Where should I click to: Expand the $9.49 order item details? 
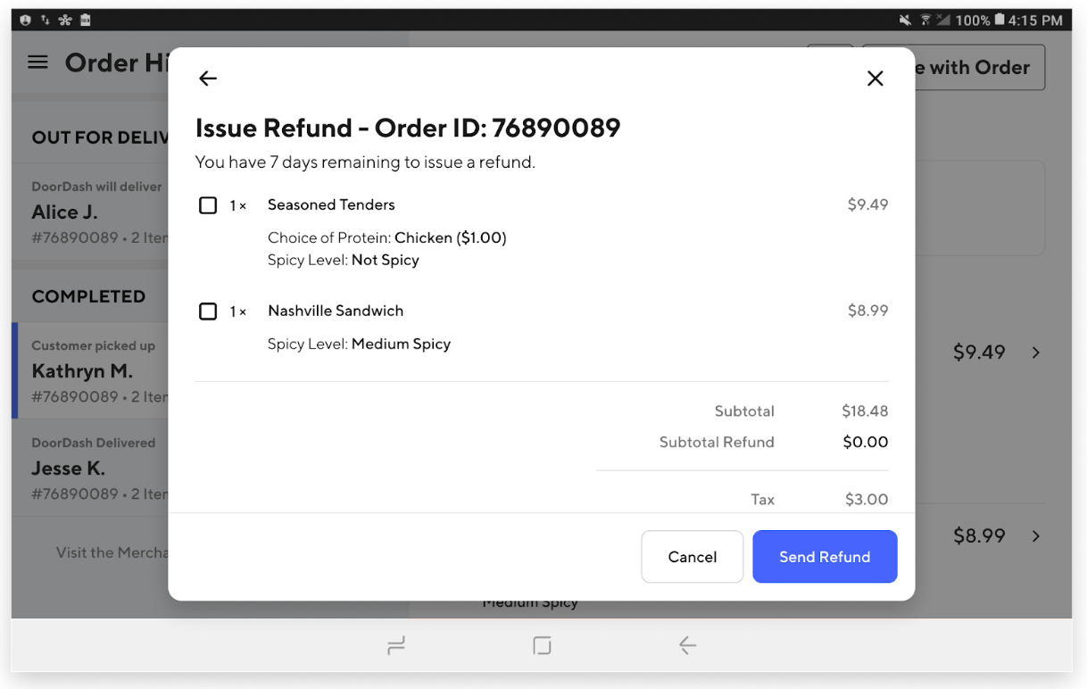(x=1034, y=352)
